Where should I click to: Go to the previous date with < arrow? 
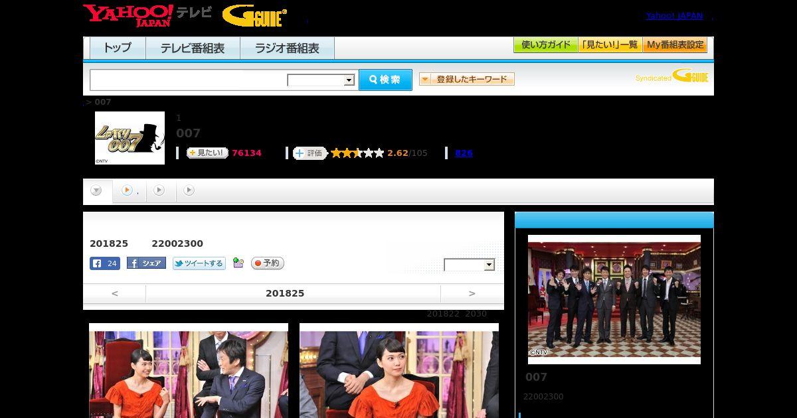point(114,293)
